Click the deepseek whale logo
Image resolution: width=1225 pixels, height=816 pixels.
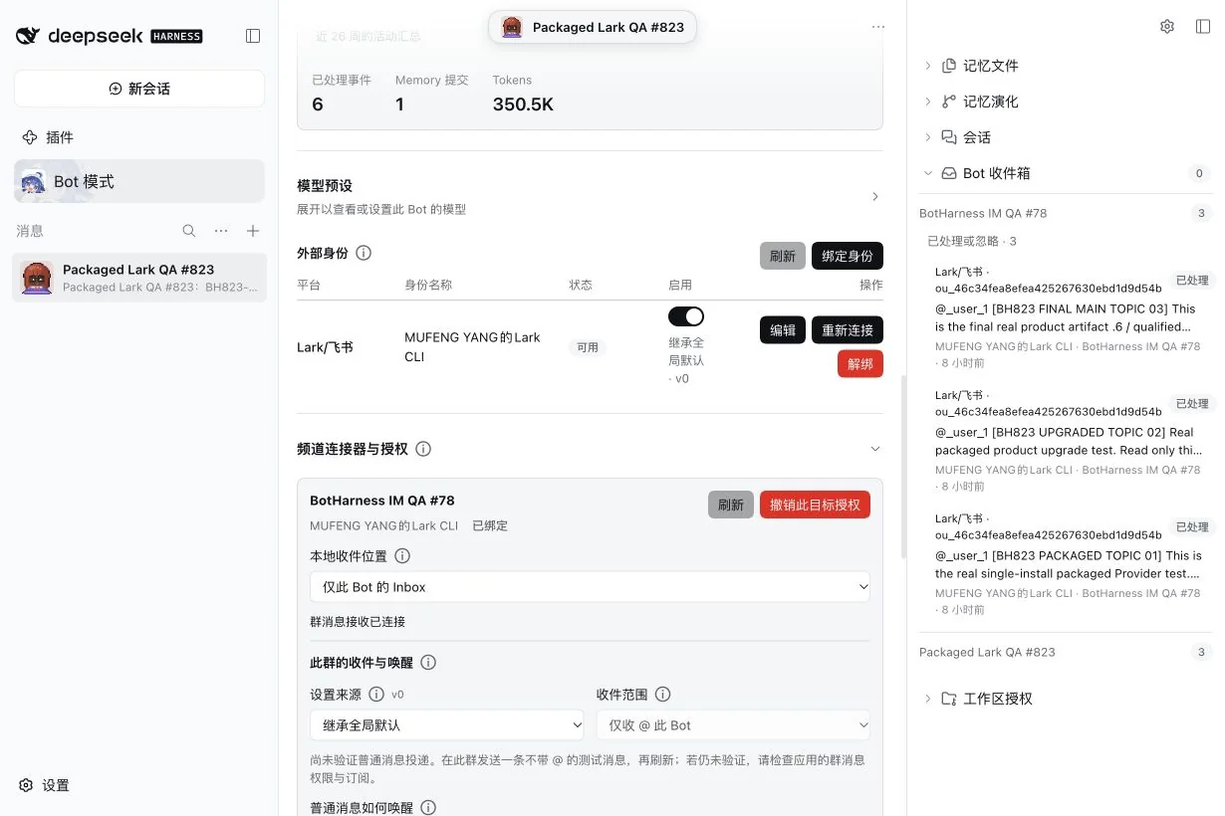(28, 36)
